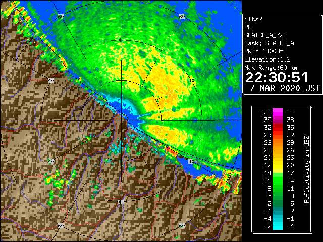Click the '60' range label on lower-left land
323x242 pixels.
tap(61, 225)
